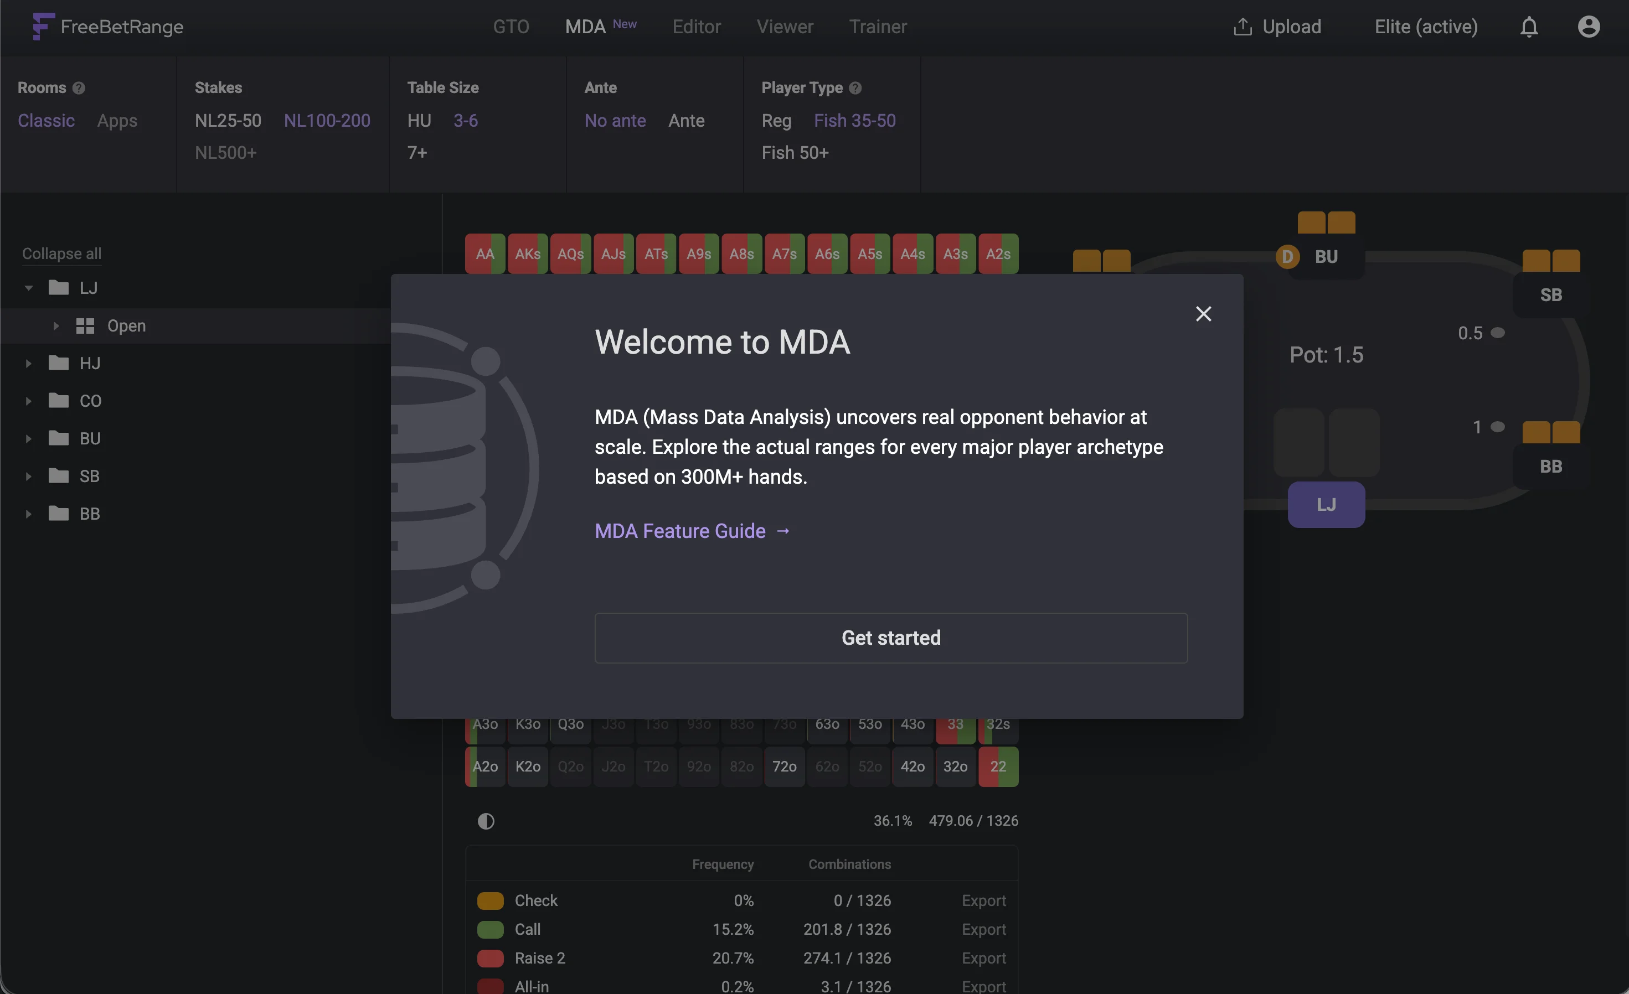
Task: Click the contrast half-circle icon above the table
Action: [486, 821]
